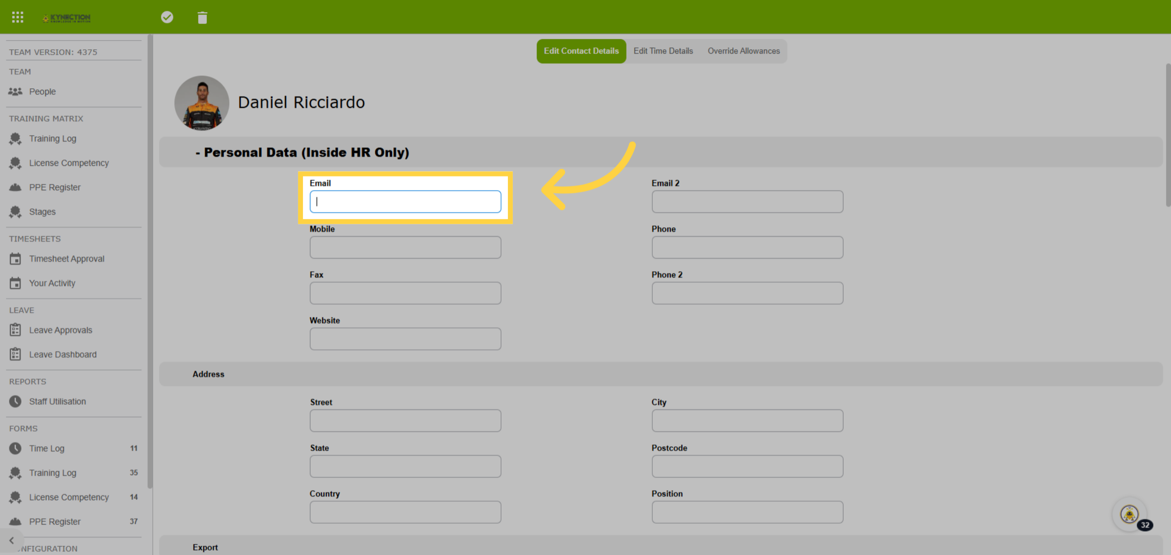Screen dimensions: 1171x555
Task: Click the checkmark save icon
Action: [x=167, y=18]
